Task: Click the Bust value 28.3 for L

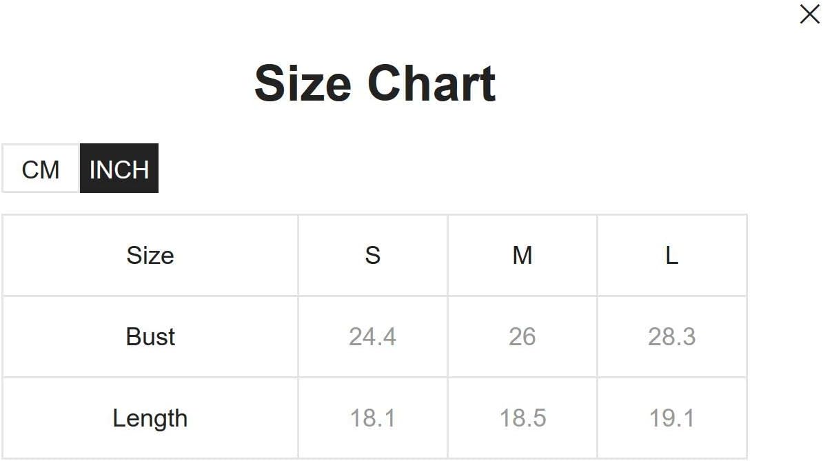Action: tap(671, 337)
